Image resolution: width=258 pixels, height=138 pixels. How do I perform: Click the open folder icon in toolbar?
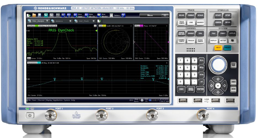point(34,15)
